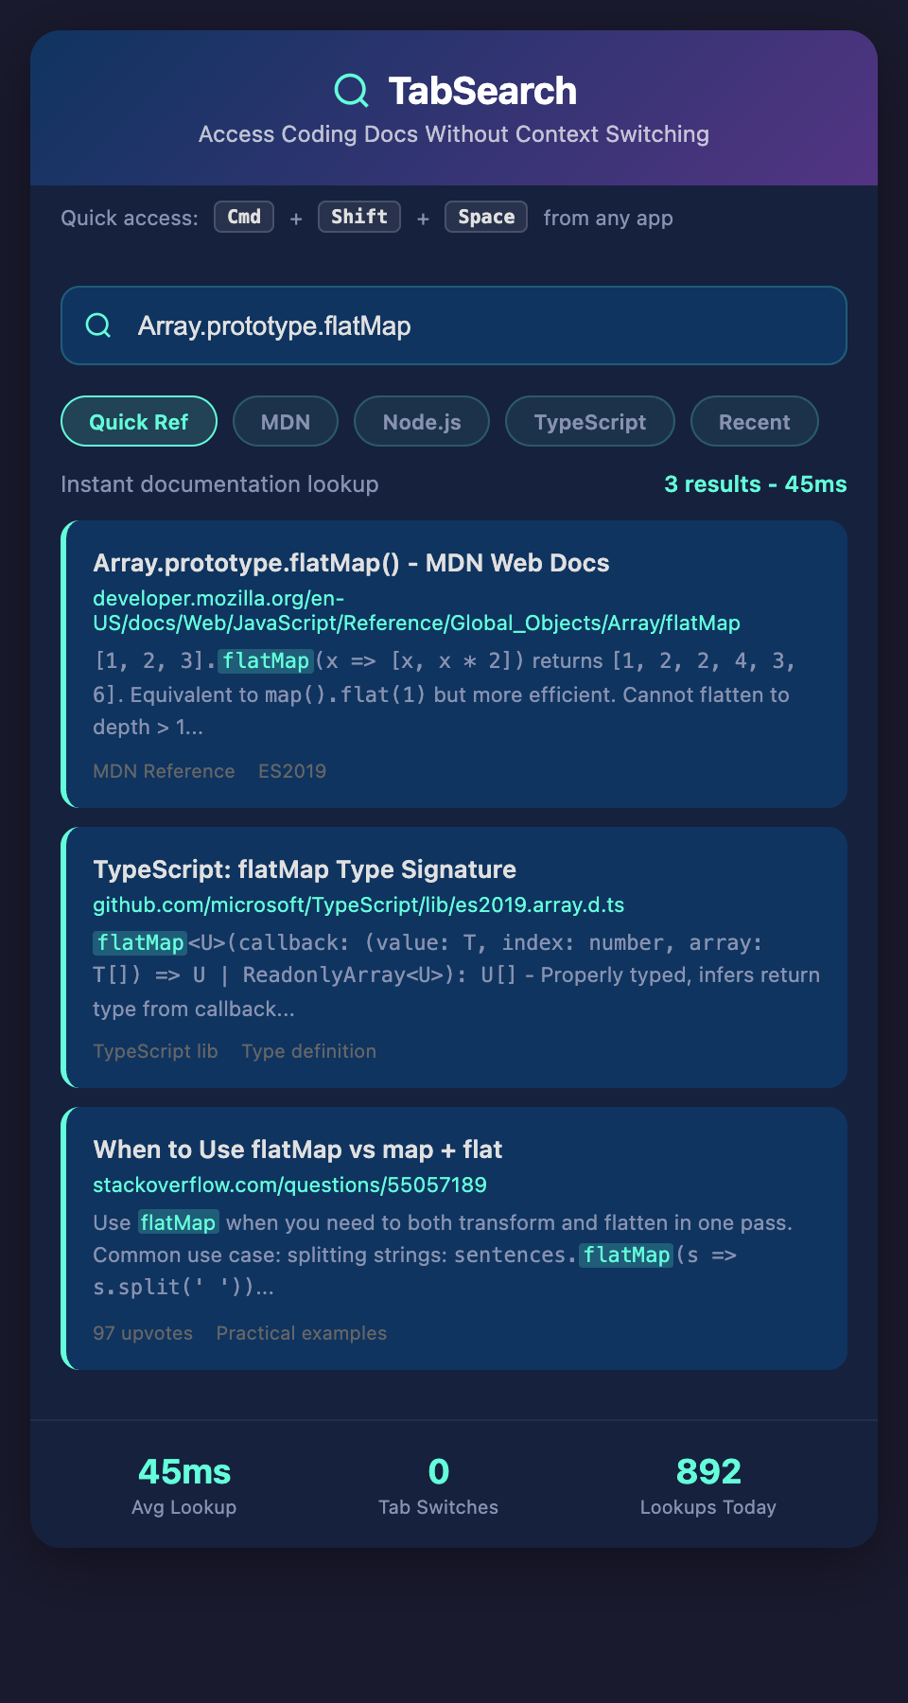Click the '97 upvotes' tag
Viewport: 908px width, 1703px height.
click(142, 1333)
